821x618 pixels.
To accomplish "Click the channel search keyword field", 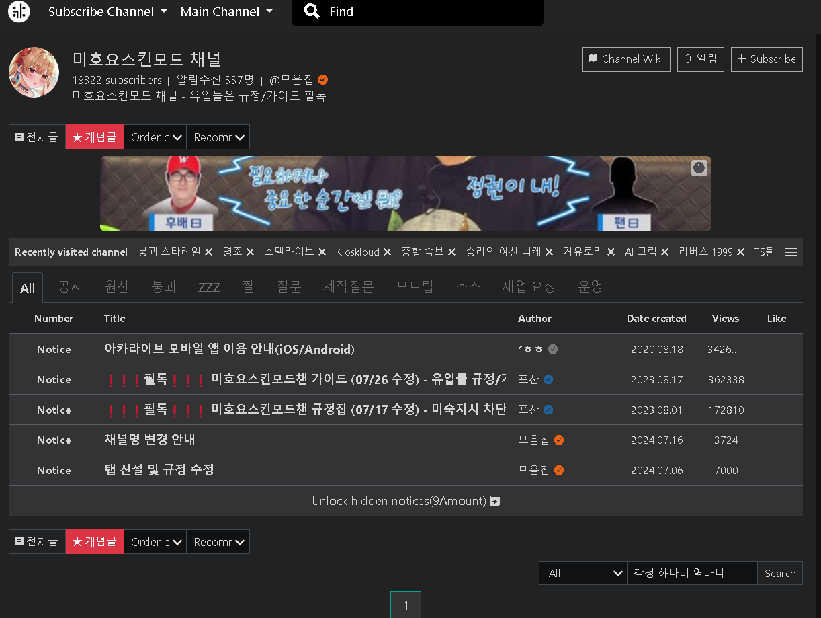I will pyautogui.click(x=692, y=573).
